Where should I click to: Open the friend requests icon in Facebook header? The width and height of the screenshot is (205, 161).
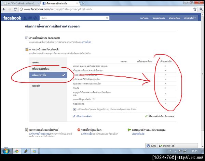pyautogui.click(x=25, y=18)
